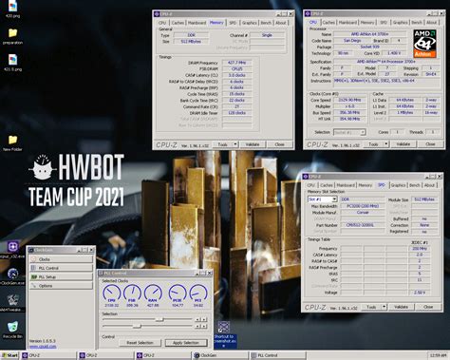The width and height of the screenshot is (450, 360).
Task: Nudge upper PLL slider left with arrow button
Action: [x=197, y=319]
